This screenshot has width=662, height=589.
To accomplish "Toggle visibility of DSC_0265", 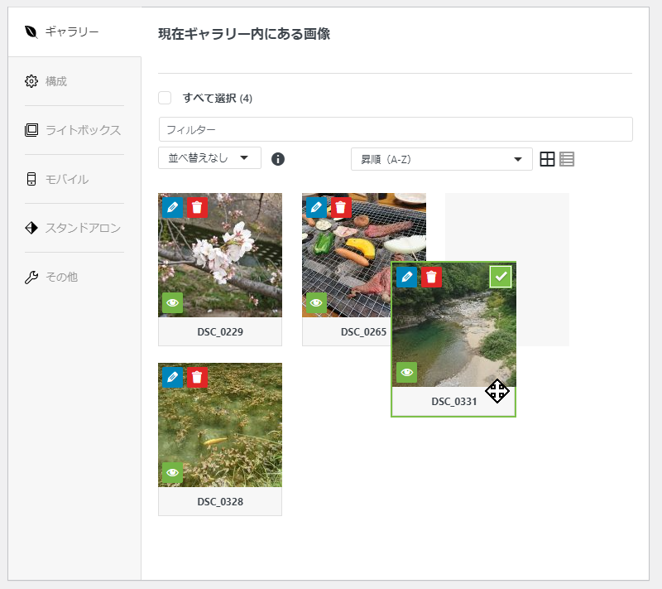I will point(317,302).
